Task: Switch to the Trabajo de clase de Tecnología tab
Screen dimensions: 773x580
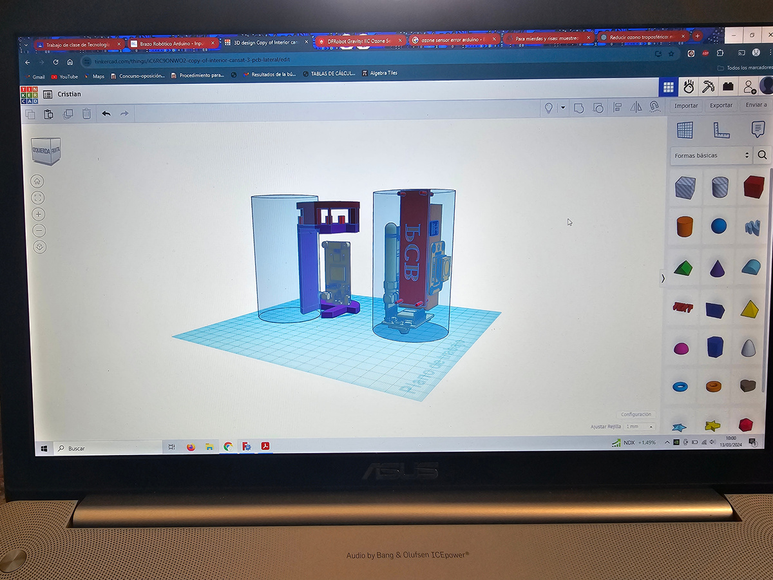Action: (x=78, y=44)
